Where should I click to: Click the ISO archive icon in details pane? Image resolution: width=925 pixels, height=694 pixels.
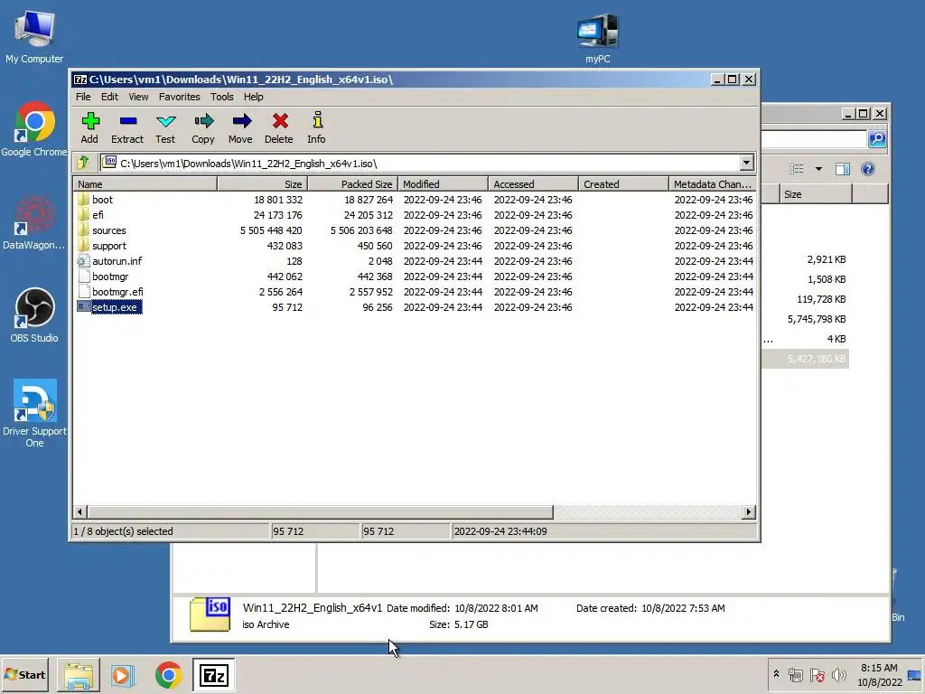click(x=210, y=614)
